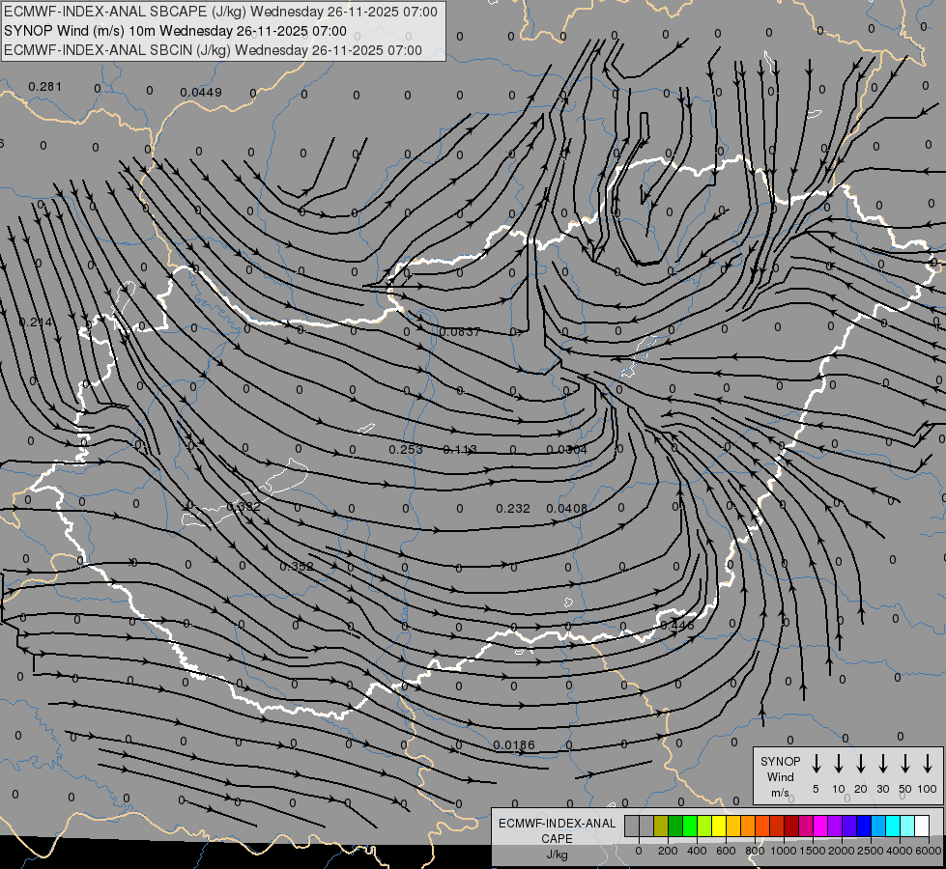Pick the dark green CAPE swatch
The width and height of the screenshot is (946, 869).
675,827
